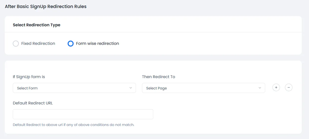Screen dimensions: 309x139
Task: Click the 'Select Page' placeholder text
Action: coord(157,88)
